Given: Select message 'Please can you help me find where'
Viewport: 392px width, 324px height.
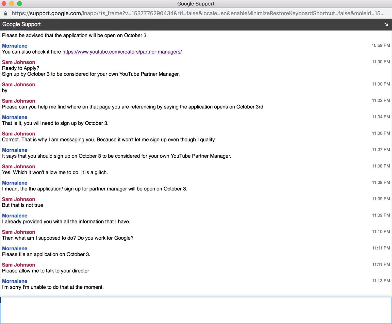Looking at the screenshot, I should click(x=133, y=107).
